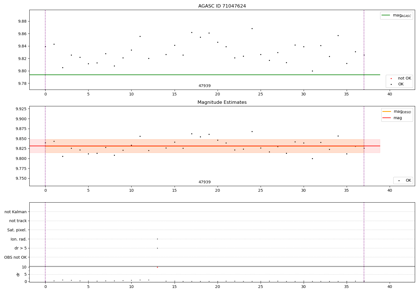The image size is (419, 293).
Task: Click x-axis tick 25 in the bottom plot
Action: (261, 287)
